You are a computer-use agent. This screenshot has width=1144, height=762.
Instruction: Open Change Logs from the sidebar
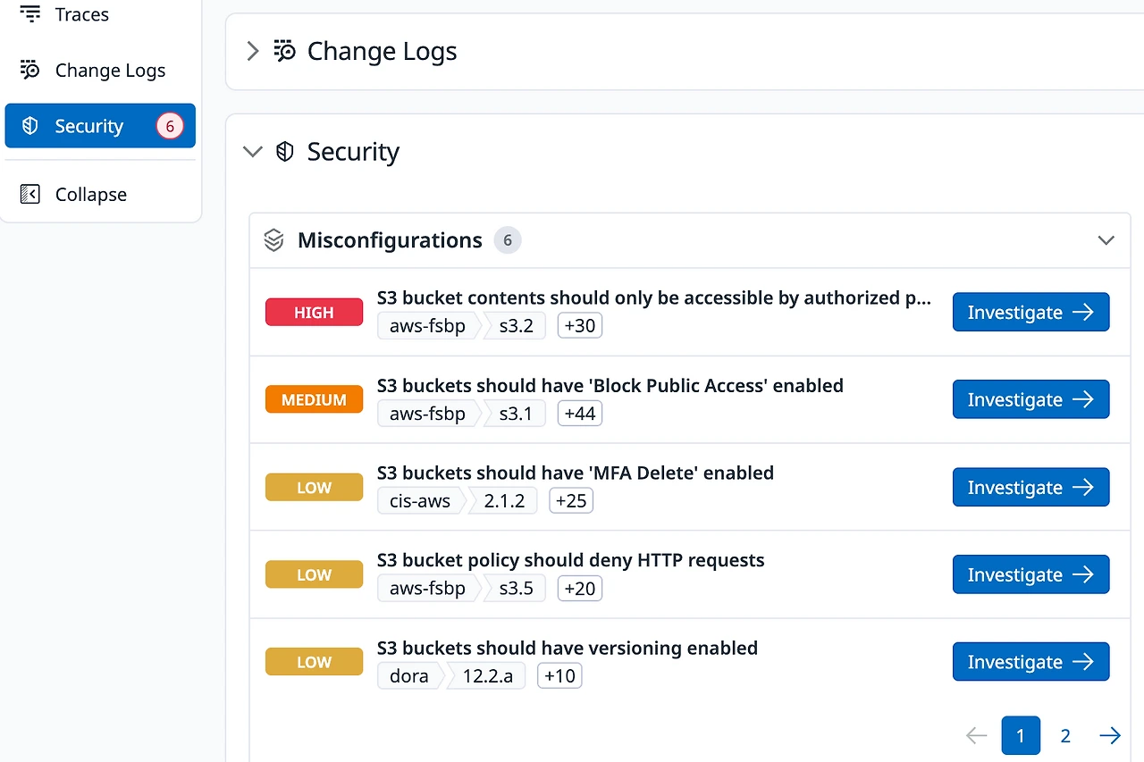click(x=110, y=70)
